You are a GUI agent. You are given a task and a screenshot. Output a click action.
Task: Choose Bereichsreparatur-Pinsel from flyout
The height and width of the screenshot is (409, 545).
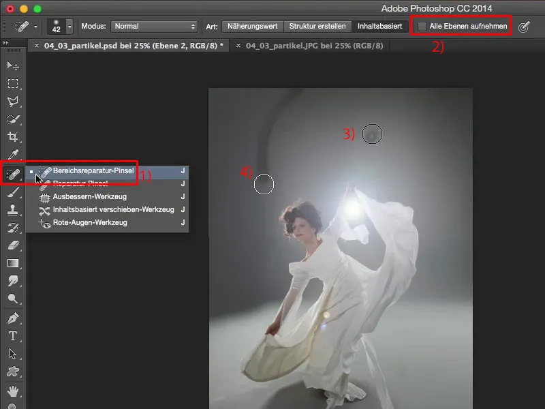coord(108,171)
